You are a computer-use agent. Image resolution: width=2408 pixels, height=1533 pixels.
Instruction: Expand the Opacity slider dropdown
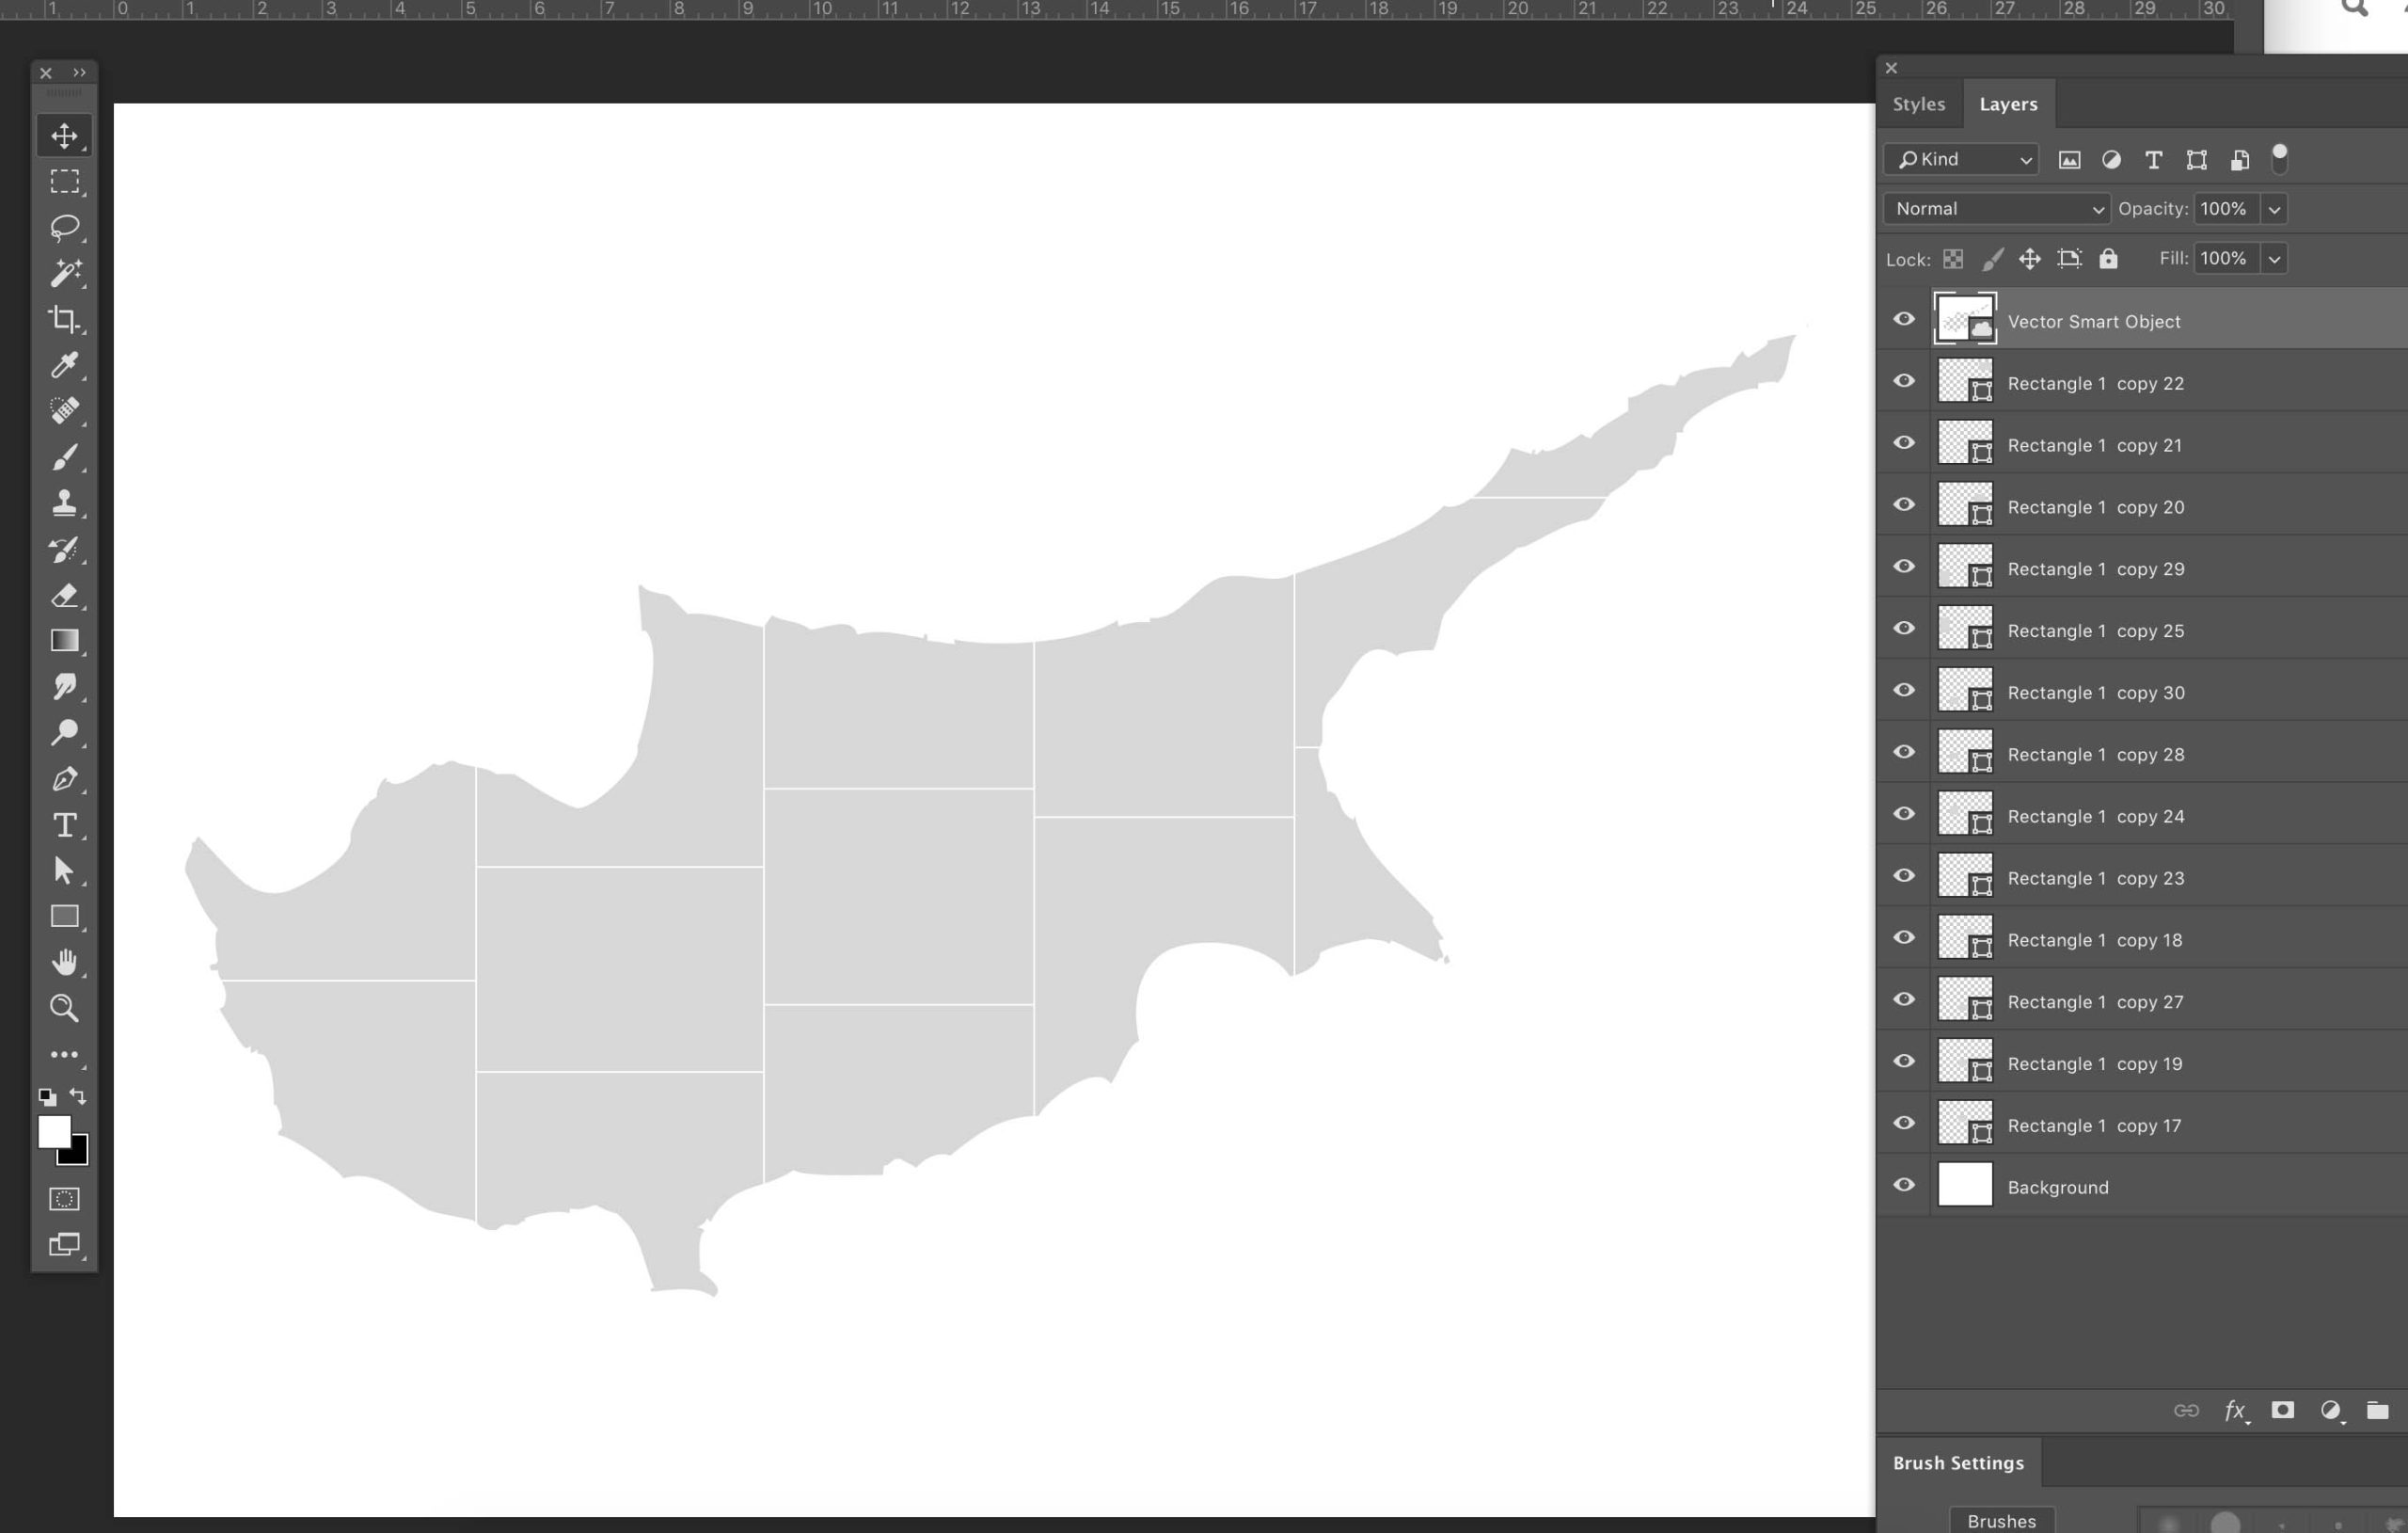pos(2274,209)
